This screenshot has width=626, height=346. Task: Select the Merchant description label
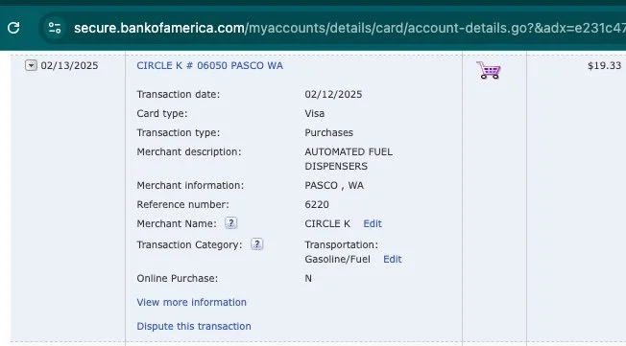click(189, 151)
